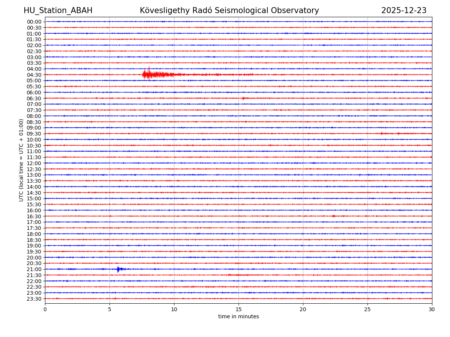Click the small red event on the 16:30 trace

click(333, 216)
